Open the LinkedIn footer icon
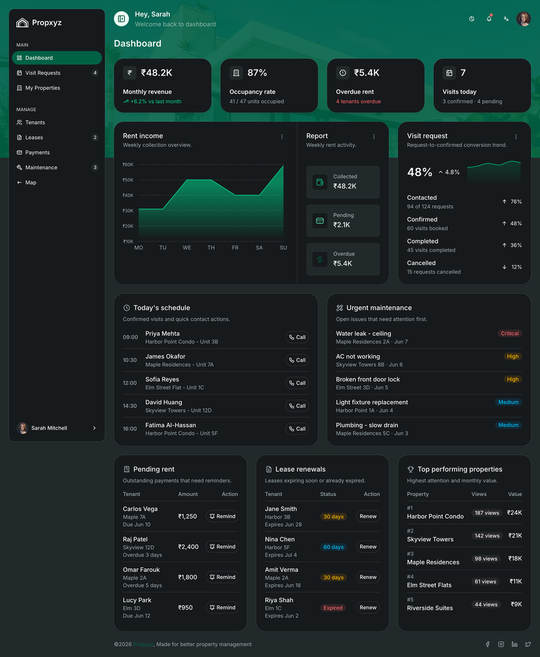This screenshot has height=657, width=540. coord(515,645)
